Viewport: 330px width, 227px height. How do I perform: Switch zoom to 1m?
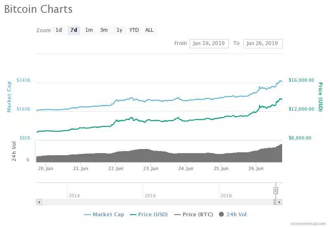tap(89, 30)
